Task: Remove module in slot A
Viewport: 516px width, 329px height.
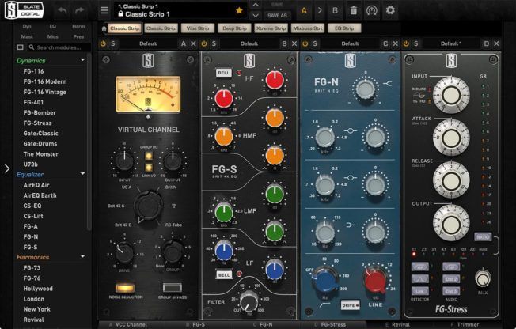Action: tap(193, 43)
